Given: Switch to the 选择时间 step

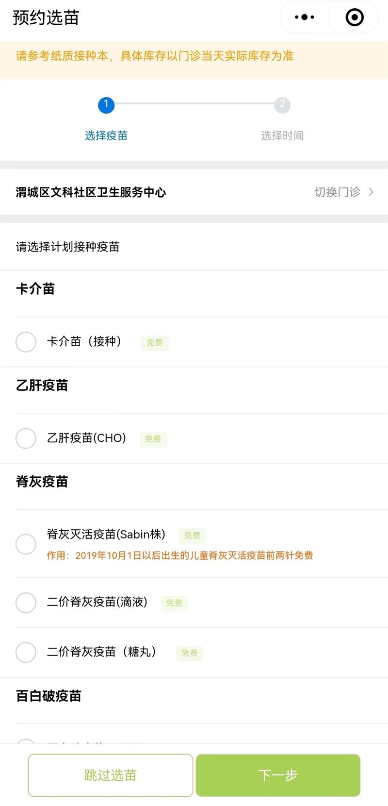Looking at the screenshot, I should click(x=282, y=135).
